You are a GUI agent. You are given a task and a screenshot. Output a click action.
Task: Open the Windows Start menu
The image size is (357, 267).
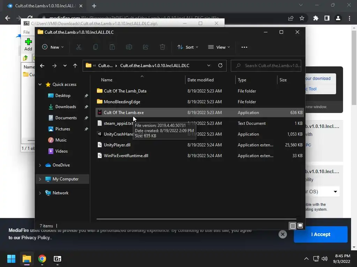coord(11,259)
